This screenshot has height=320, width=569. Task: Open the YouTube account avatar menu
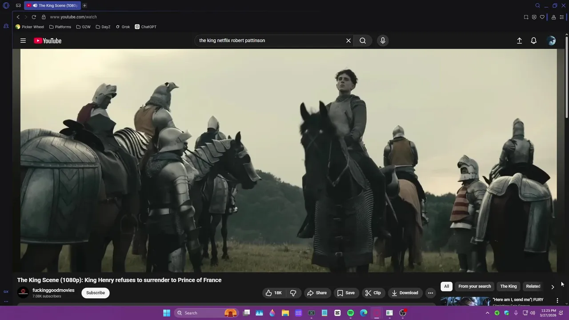point(552,40)
